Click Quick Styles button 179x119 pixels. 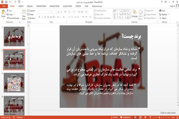point(141,15)
